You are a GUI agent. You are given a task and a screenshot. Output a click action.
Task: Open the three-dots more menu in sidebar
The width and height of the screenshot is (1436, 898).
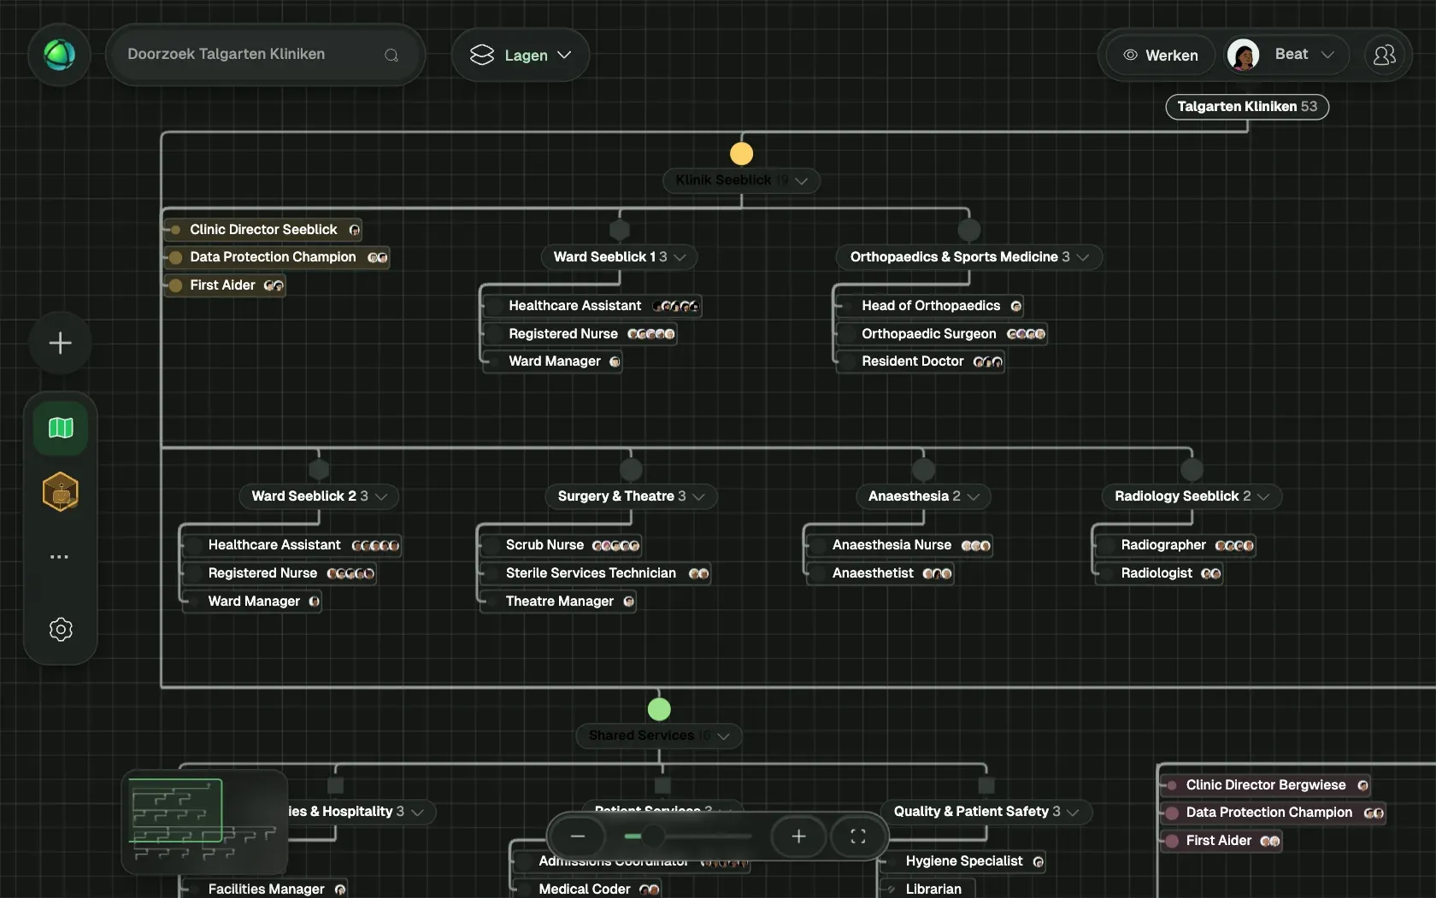tap(59, 557)
